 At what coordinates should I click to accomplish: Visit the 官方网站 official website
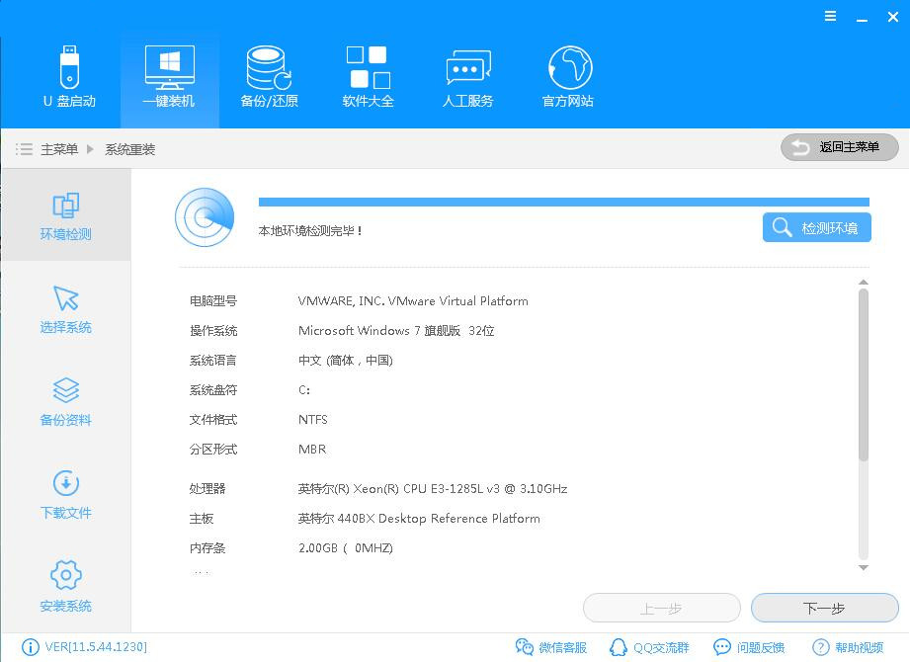[x=568, y=77]
